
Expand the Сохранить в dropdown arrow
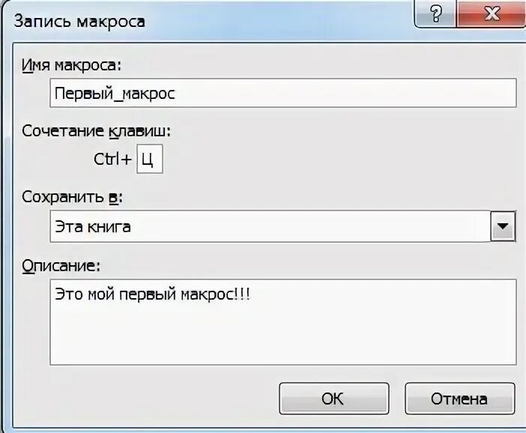click(503, 226)
